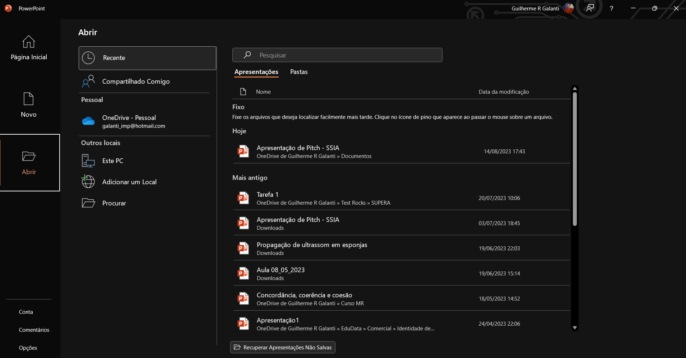Click the Adicionar um Local globe icon
686x358 pixels.
coord(88,182)
